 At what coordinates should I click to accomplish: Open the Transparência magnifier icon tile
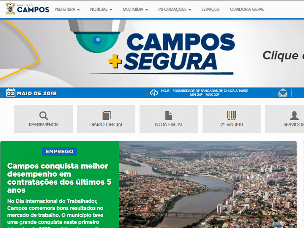pyautogui.click(x=44, y=119)
